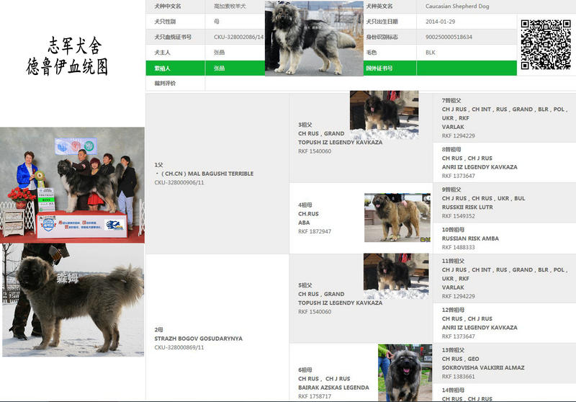The image size is (576, 402).
Task: Click RKF 1383661 registration number
Action: [x=458, y=377]
